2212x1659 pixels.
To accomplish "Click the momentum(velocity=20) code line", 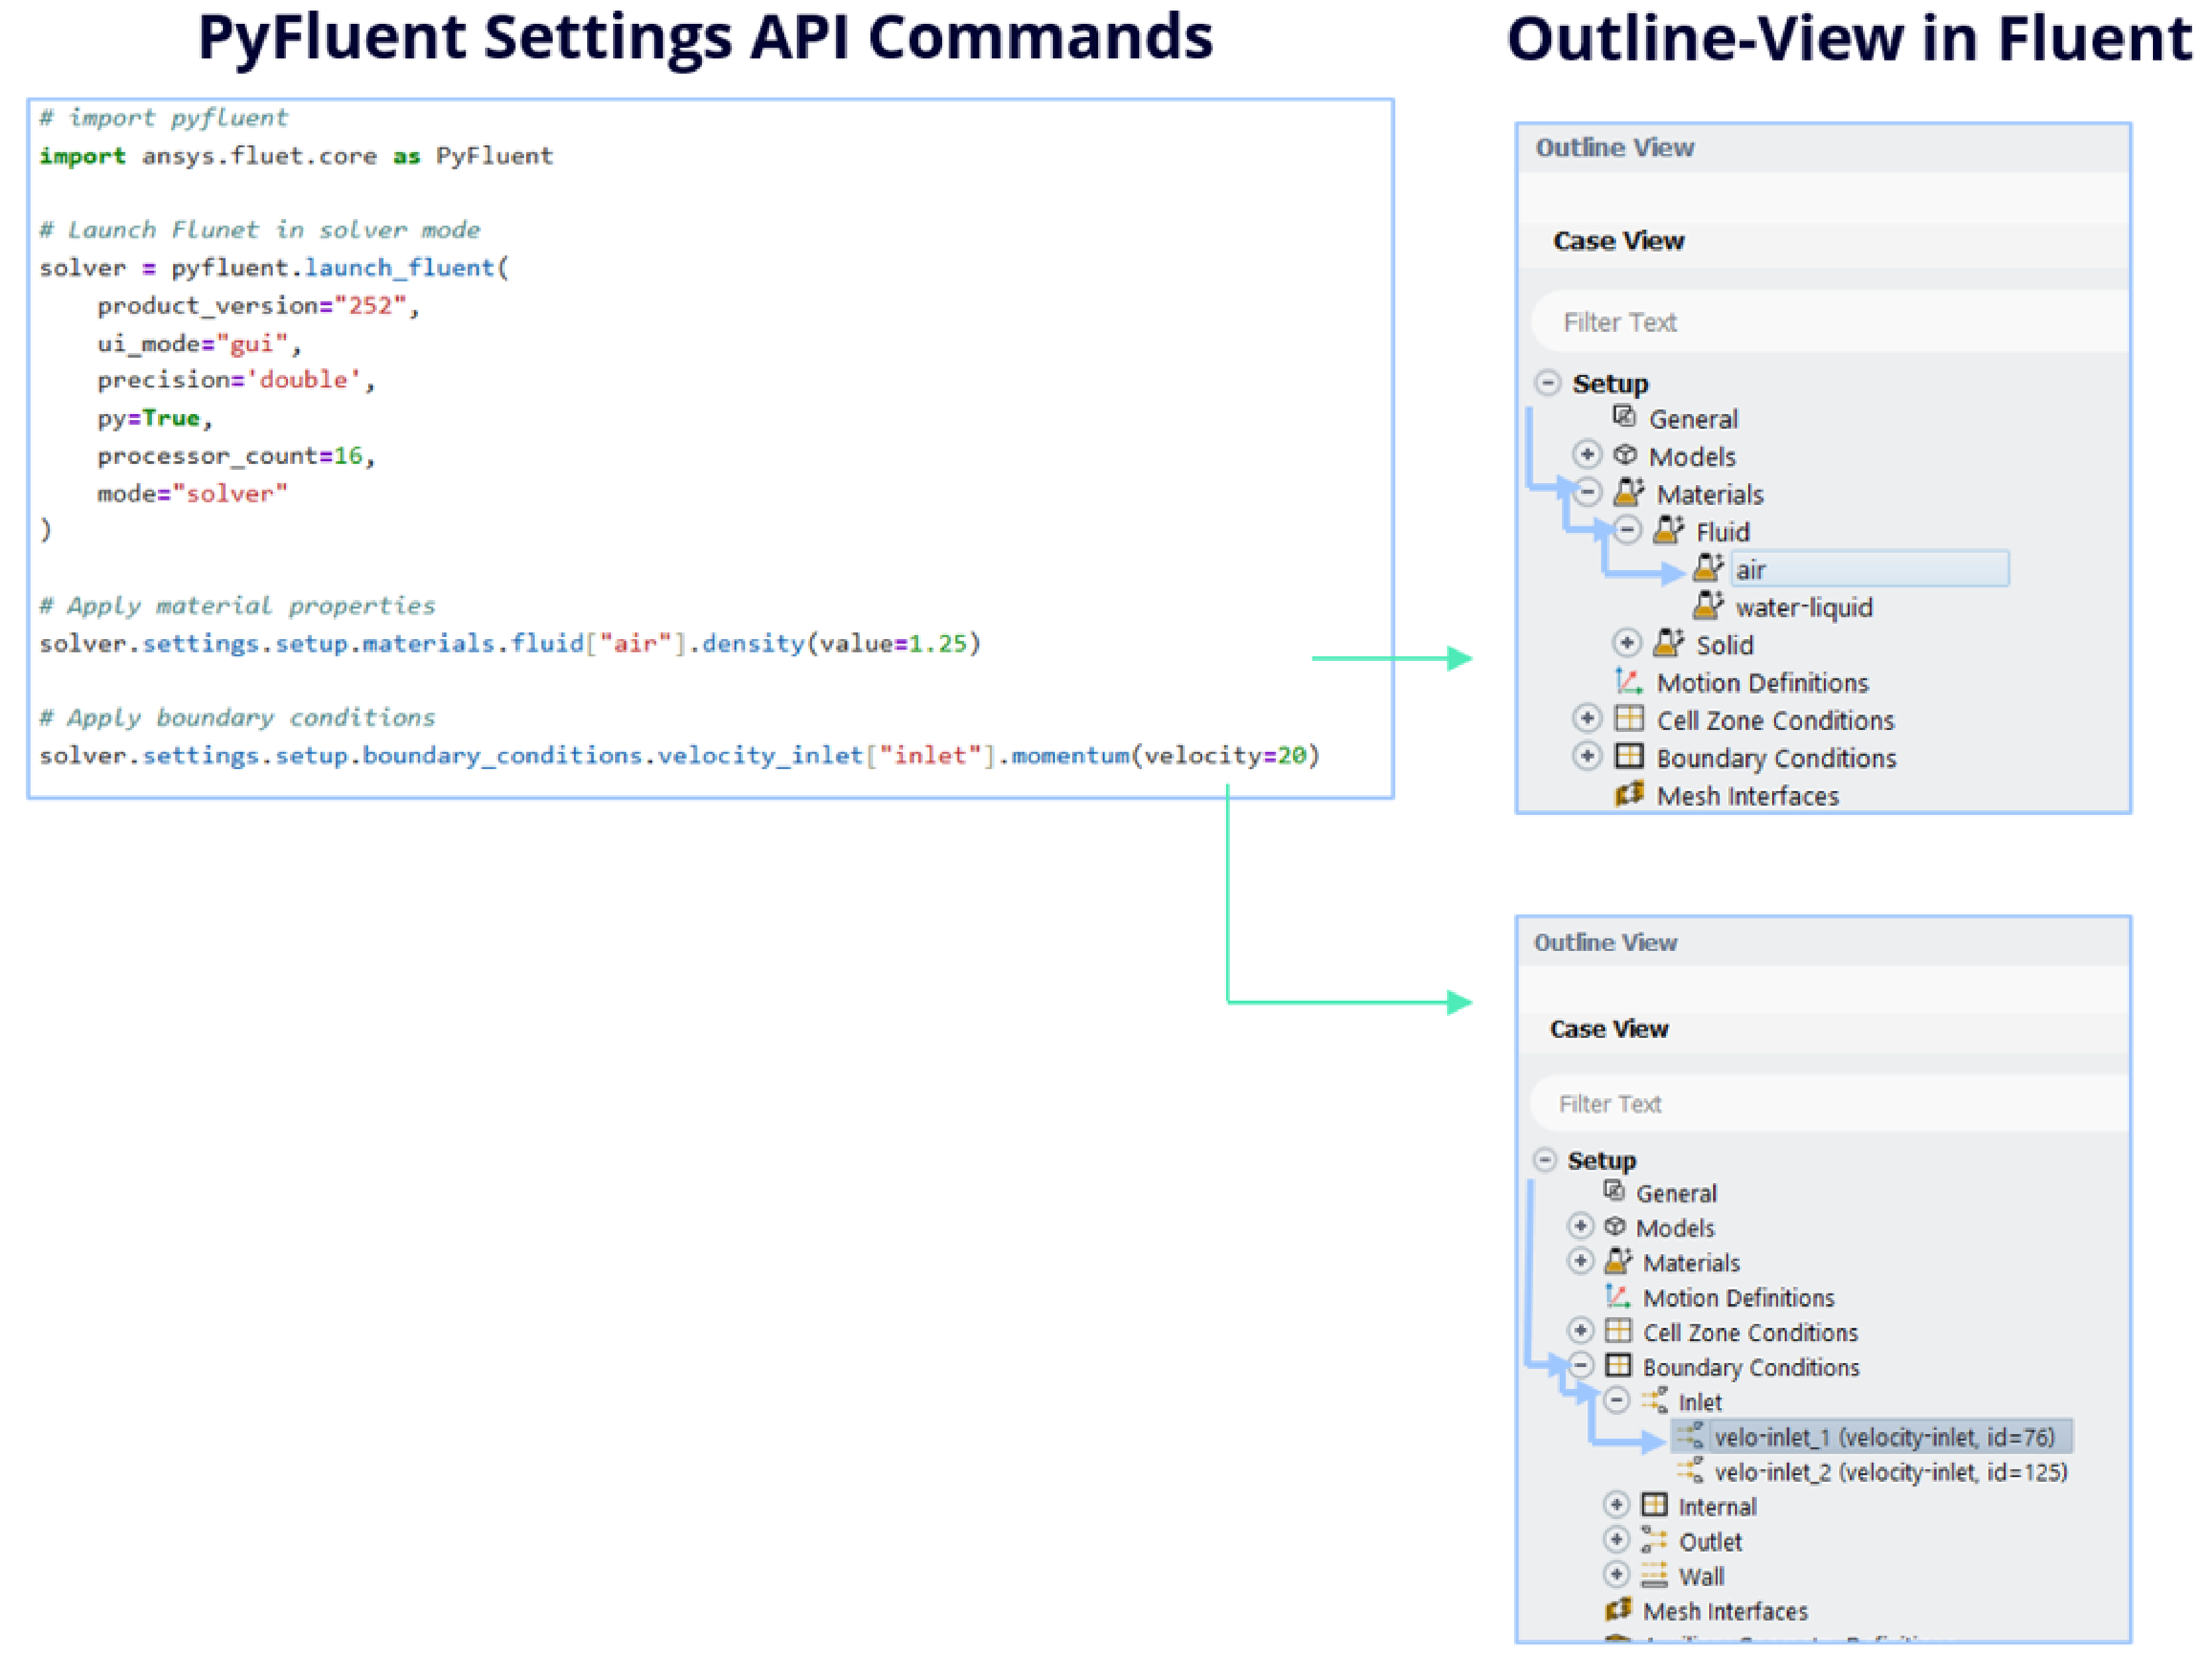I will pyautogui.click(x=680, y=755).
